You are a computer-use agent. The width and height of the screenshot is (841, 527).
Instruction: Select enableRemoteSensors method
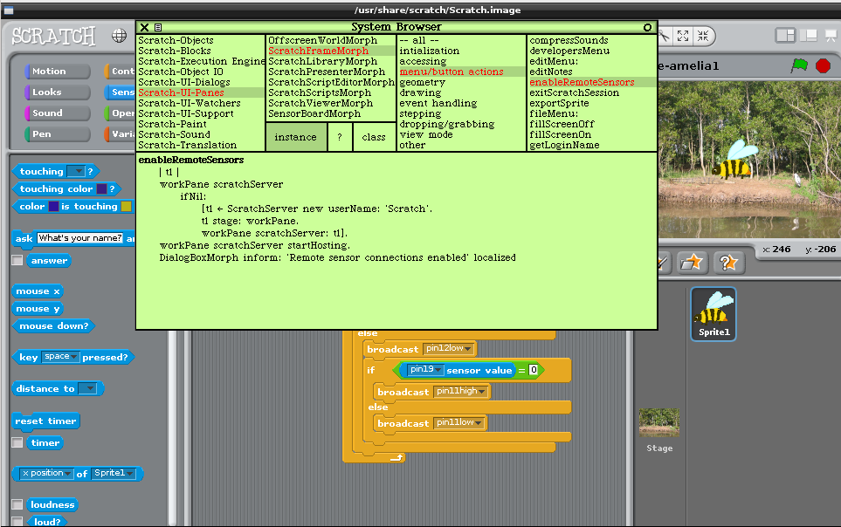click(x=592, y=82)
